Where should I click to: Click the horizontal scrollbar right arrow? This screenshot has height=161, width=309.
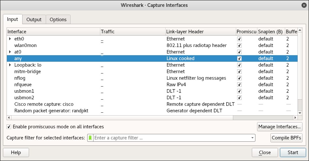point(295,118)
